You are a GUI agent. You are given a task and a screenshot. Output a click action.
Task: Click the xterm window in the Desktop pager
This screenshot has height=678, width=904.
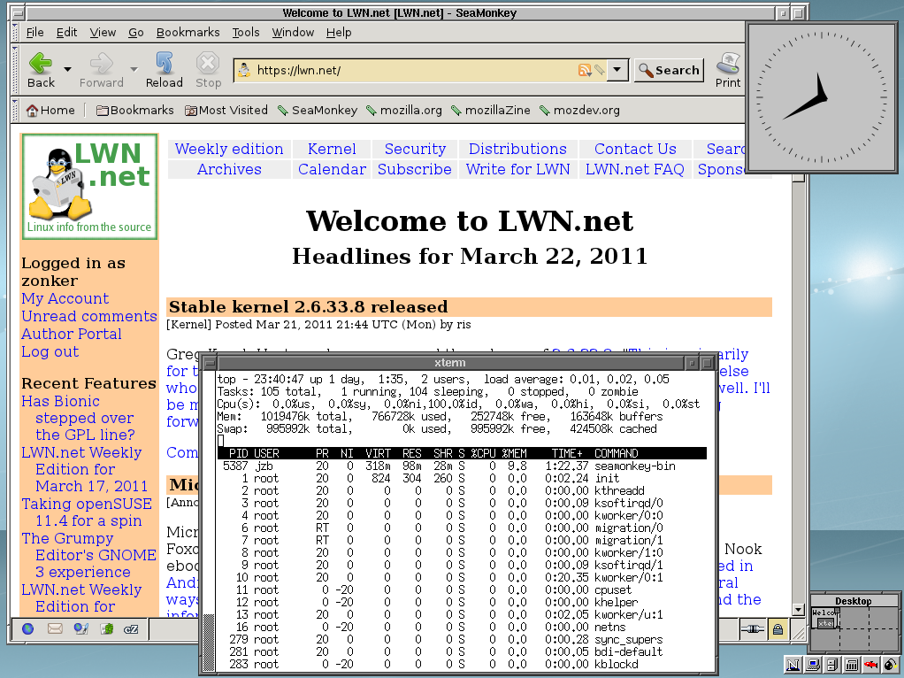[825, 623]
